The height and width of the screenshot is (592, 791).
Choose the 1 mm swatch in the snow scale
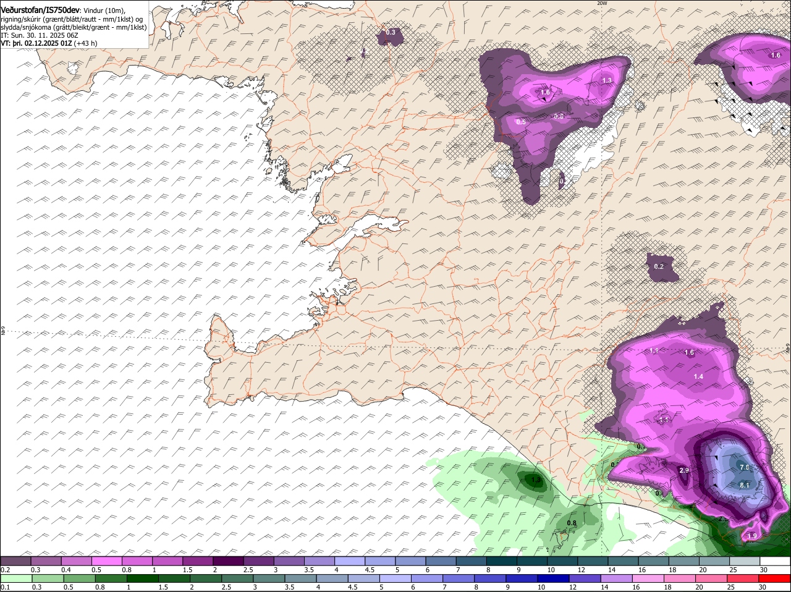(x=167, y=561)
